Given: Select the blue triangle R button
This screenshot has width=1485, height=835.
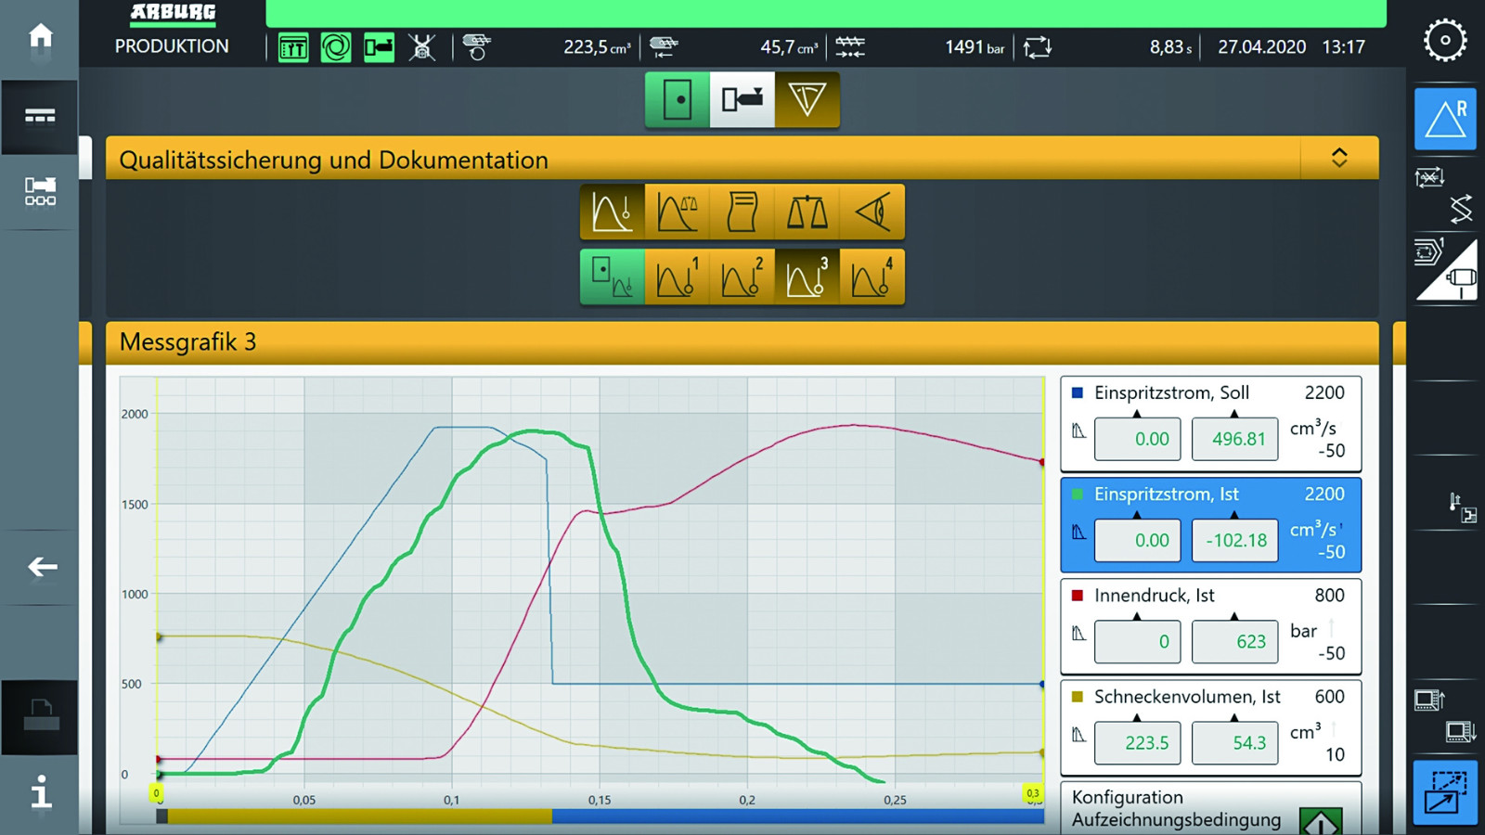Looking at the screenshot, I should [x=1445, y=119].
